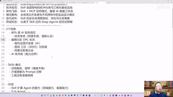The width and height of the screenshot is (173, 97).
Task: Open WeChat from the taskbar
Action: click(x=101, y=95)
